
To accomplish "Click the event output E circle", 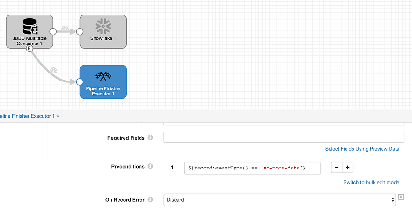I will click(x=29, y=49).
